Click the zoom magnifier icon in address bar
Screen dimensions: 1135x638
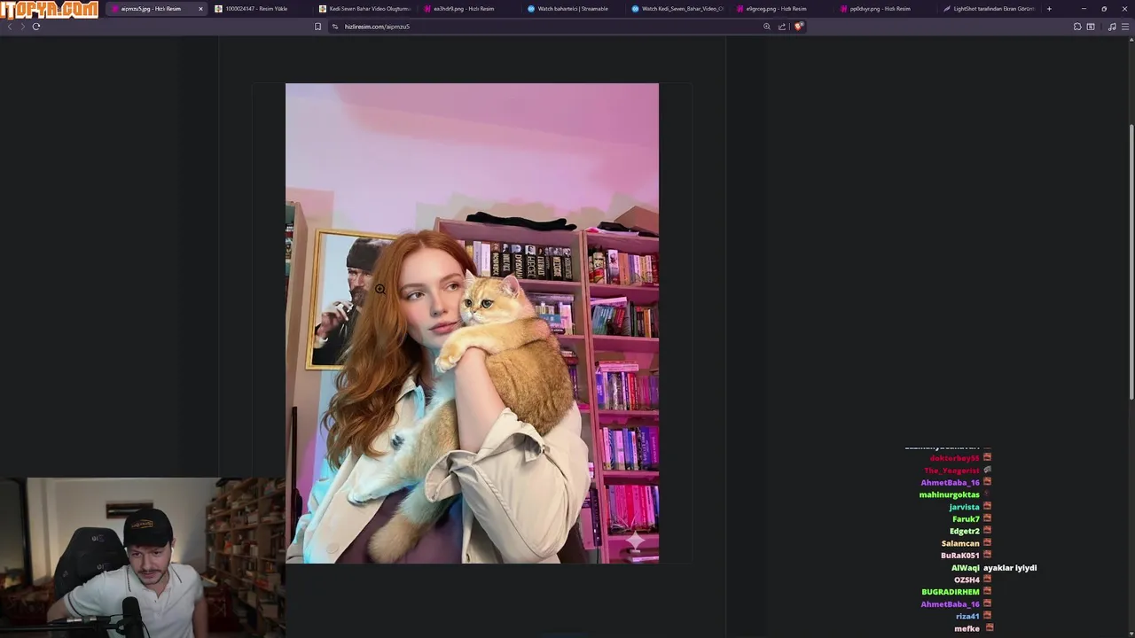pos(767,27)
